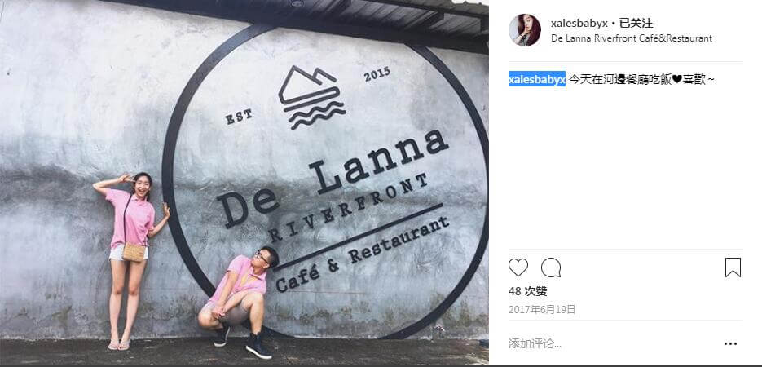Screen dimensions: 762x367
Task: Open the post permalink dated 2017年6月19日
Action: [542, 310]
